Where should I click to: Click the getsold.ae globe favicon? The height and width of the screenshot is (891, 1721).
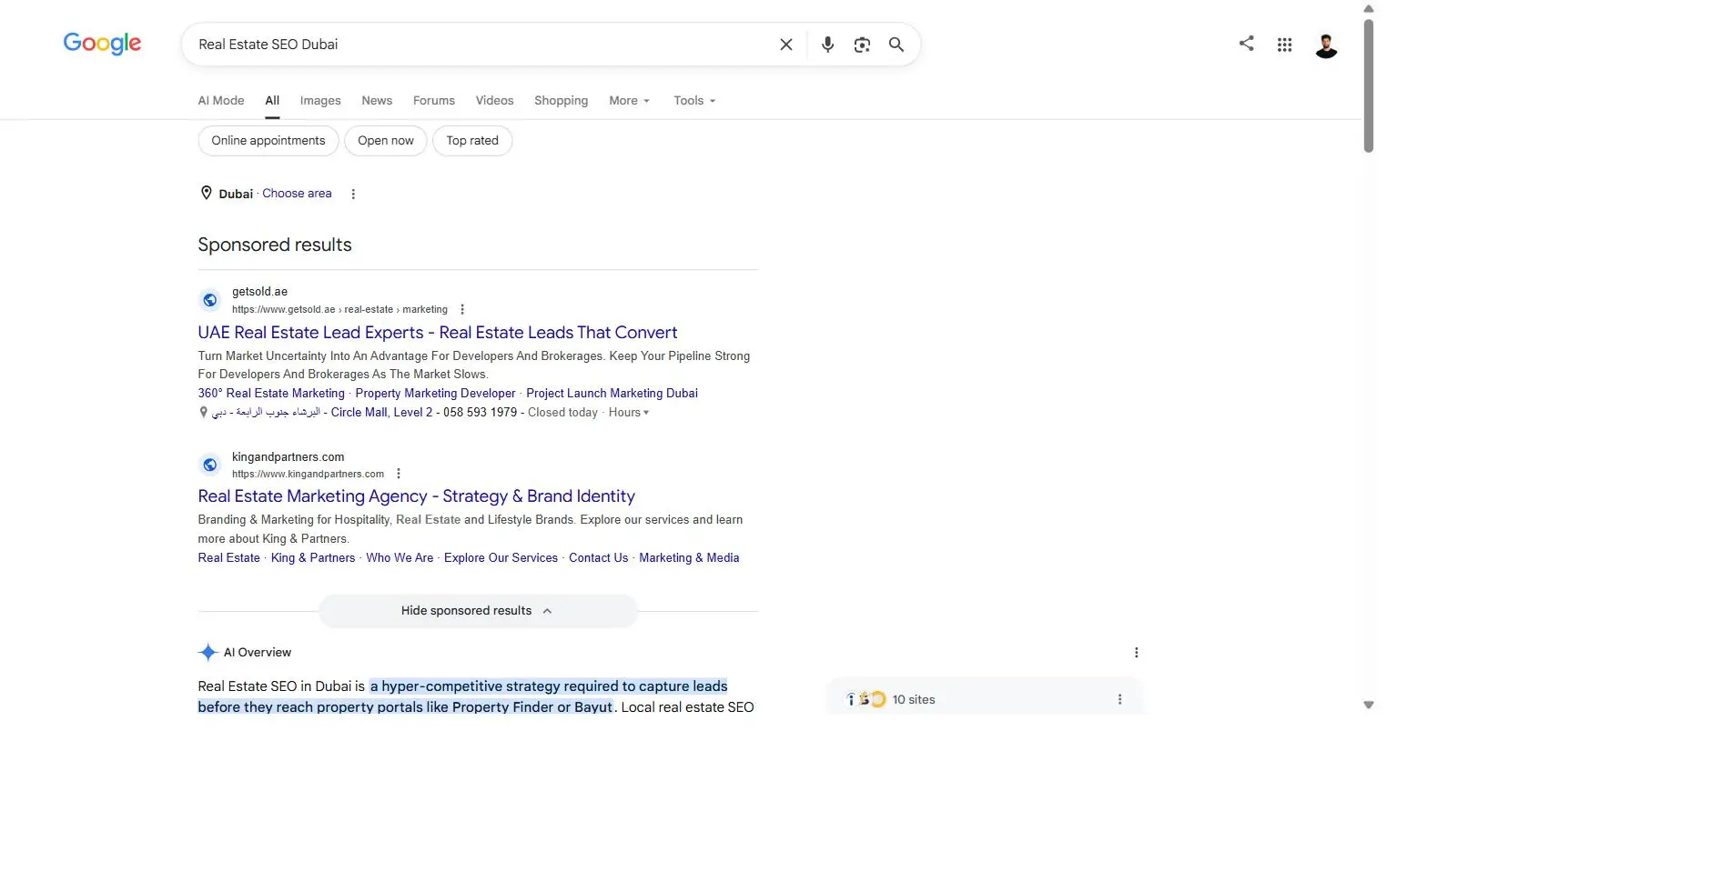pyautogui.click(x=210, y=300)
